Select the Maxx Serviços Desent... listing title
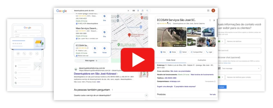This screenshot has width=273, height=108. tap(87, 28)
